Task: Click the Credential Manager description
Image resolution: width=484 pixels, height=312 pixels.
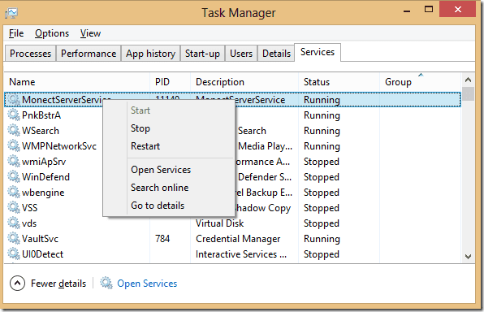Action: click(238, 239)
